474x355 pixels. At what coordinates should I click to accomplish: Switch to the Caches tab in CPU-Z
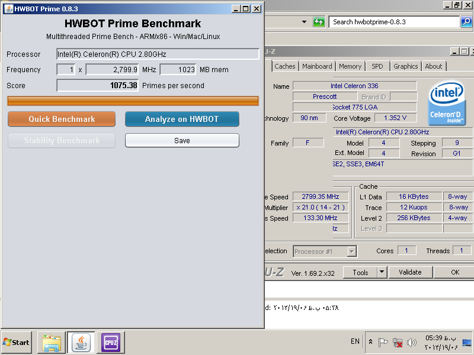coord(285,66)
